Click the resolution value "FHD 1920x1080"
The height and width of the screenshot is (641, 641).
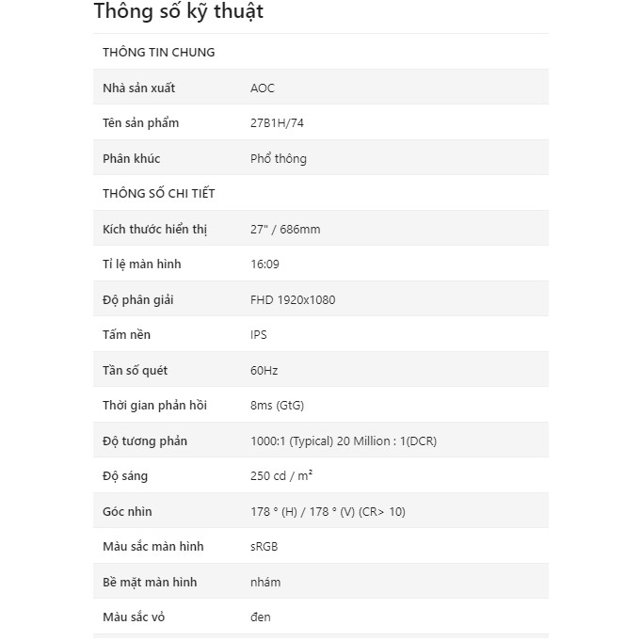[x=293, y=299]
